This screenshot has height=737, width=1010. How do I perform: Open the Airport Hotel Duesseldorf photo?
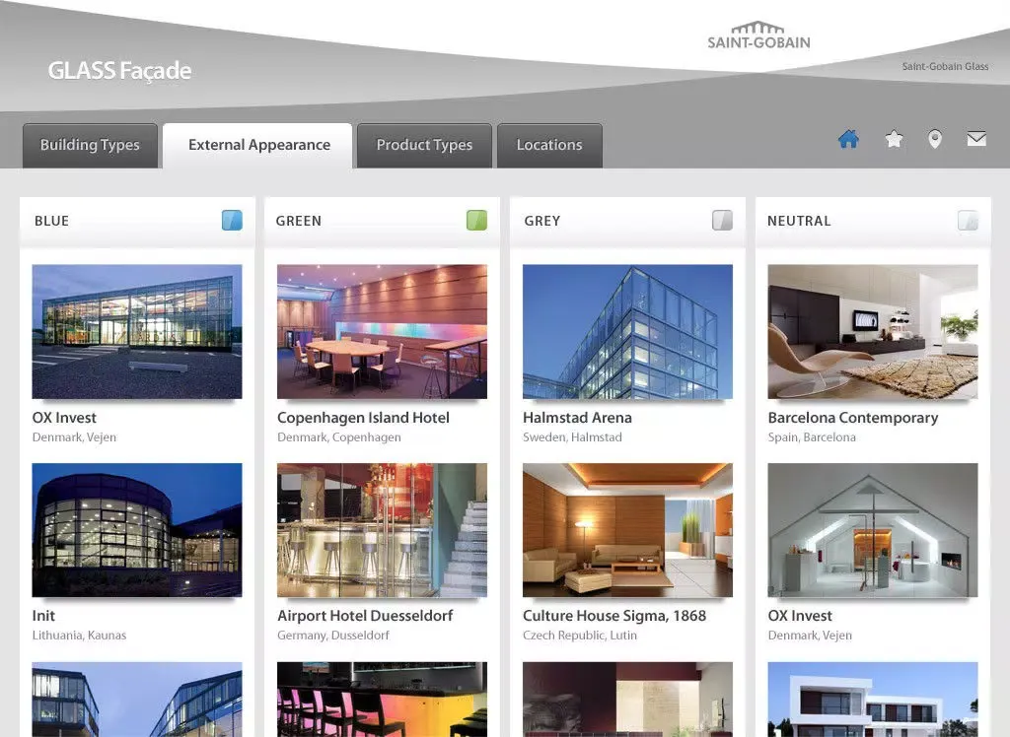point(382,530)
